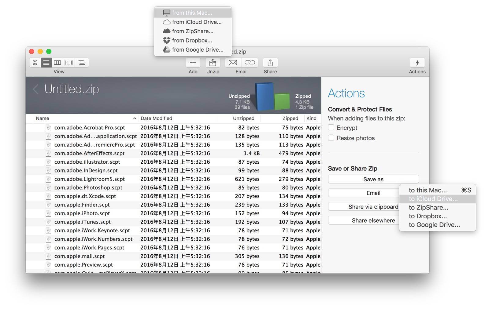Select com.adobe.Lightroom5.scpt file
This screenshot has height=309, width=485.
click(173, 179)
